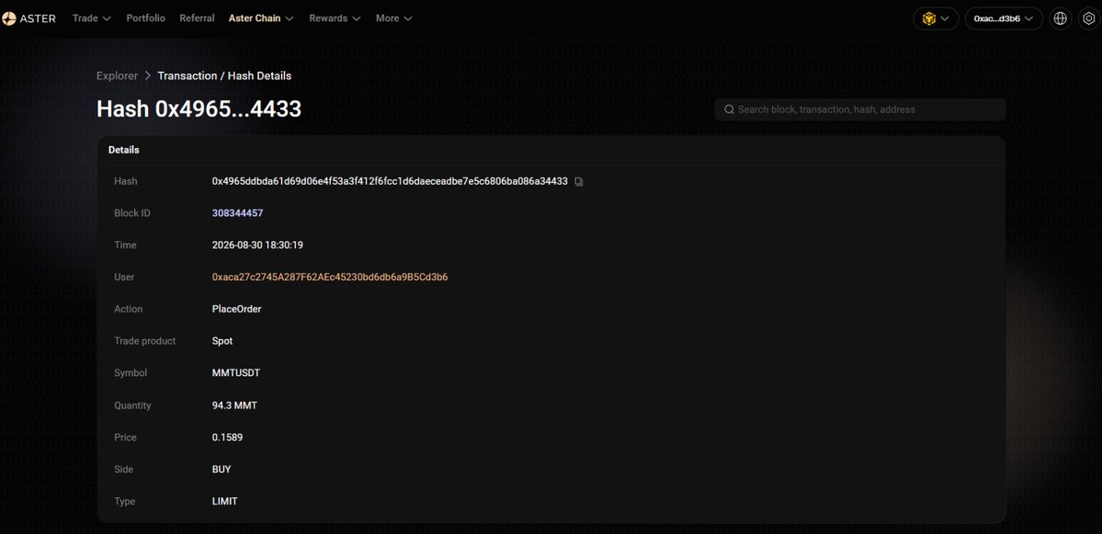Click the search magnifier icon
1102x534 pixels.
pos(730,109)
